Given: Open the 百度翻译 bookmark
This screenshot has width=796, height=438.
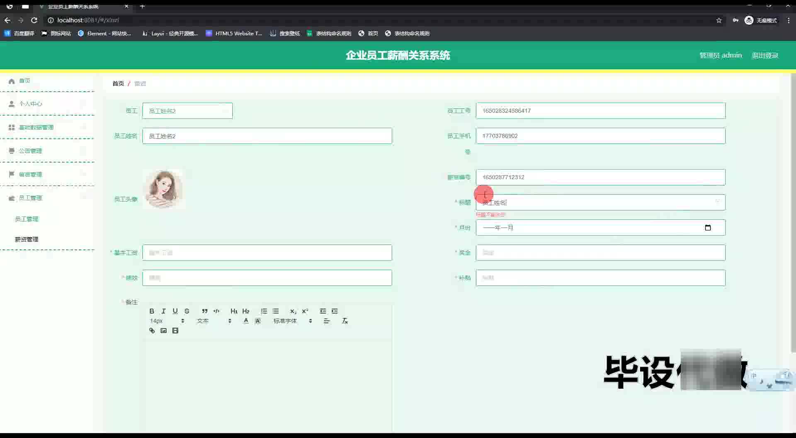Looking at the screenshot, I should (19, 33).
